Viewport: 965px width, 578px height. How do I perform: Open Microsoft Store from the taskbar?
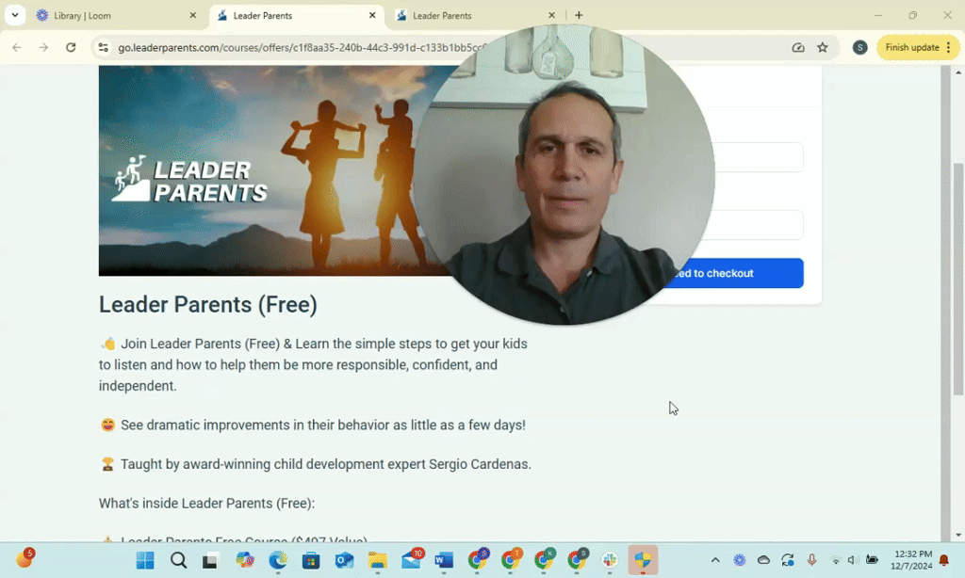click(311, 560)
